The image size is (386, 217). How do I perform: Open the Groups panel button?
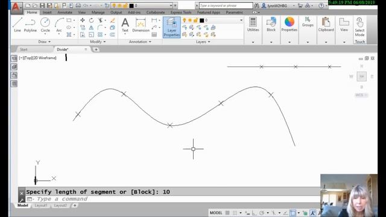[308, 22]
